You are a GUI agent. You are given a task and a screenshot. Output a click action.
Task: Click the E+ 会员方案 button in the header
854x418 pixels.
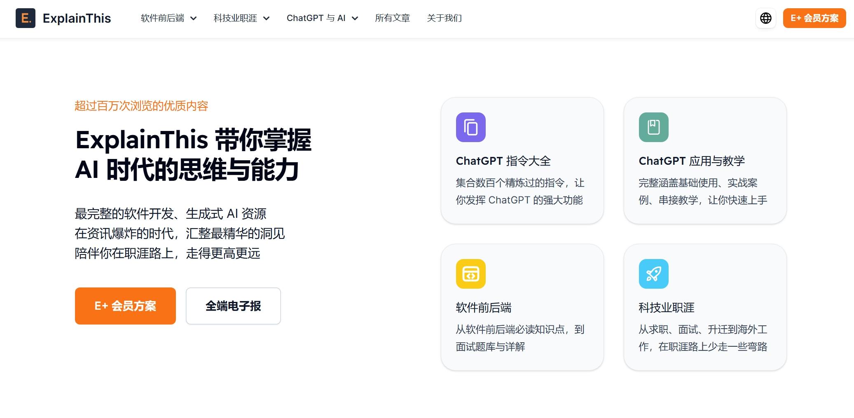814,18
